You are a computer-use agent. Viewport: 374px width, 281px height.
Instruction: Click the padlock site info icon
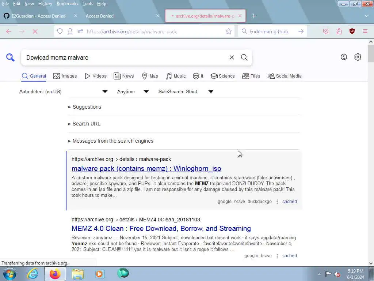(x=70, y=31)
